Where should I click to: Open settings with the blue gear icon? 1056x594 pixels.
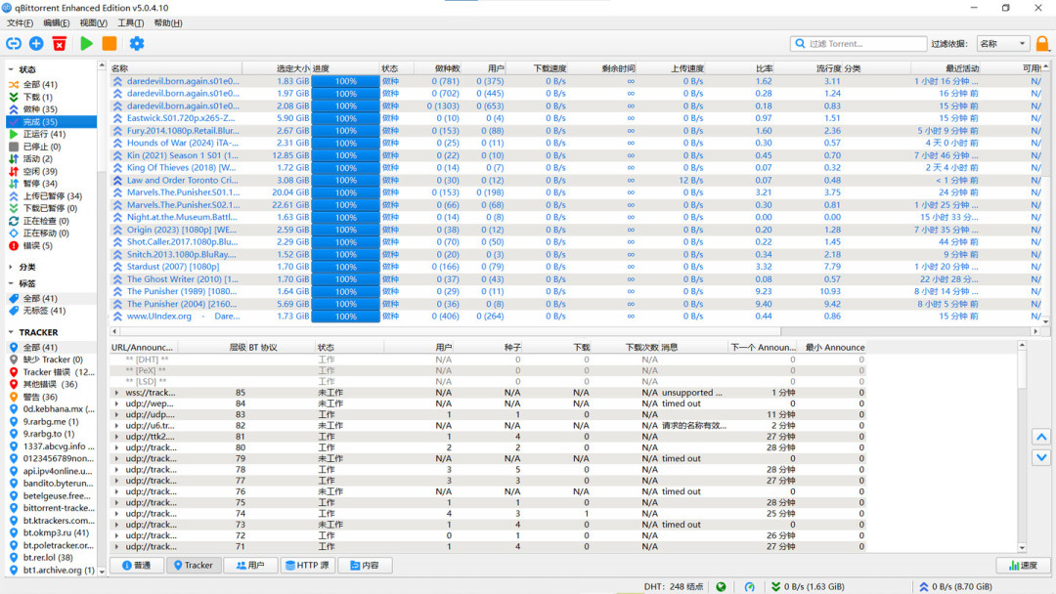click(137, 44)
